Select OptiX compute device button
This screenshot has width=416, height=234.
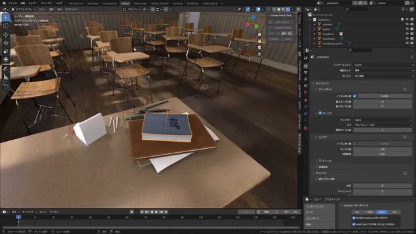point(382,213)
